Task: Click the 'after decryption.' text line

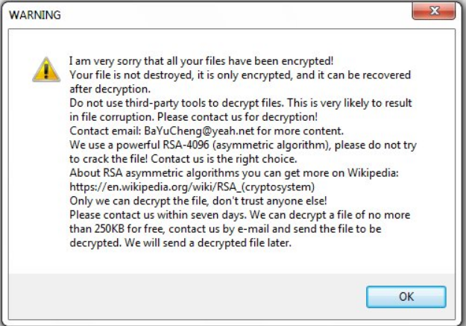Action: tap(110, 89)
